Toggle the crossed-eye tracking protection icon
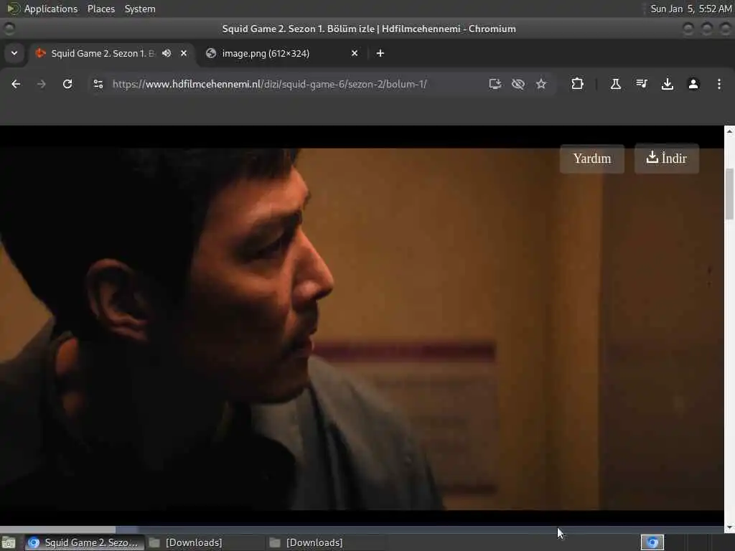The image size is (735, 551). [518, 84]
